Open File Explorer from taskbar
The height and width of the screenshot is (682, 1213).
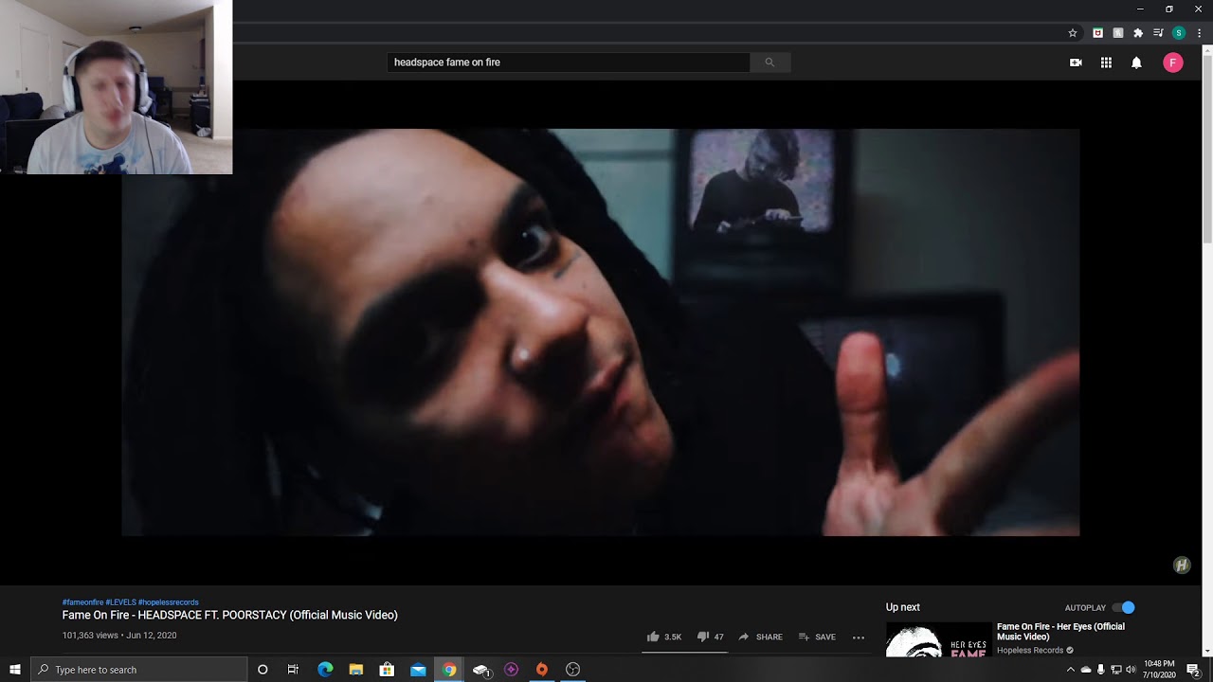[356, 670]
